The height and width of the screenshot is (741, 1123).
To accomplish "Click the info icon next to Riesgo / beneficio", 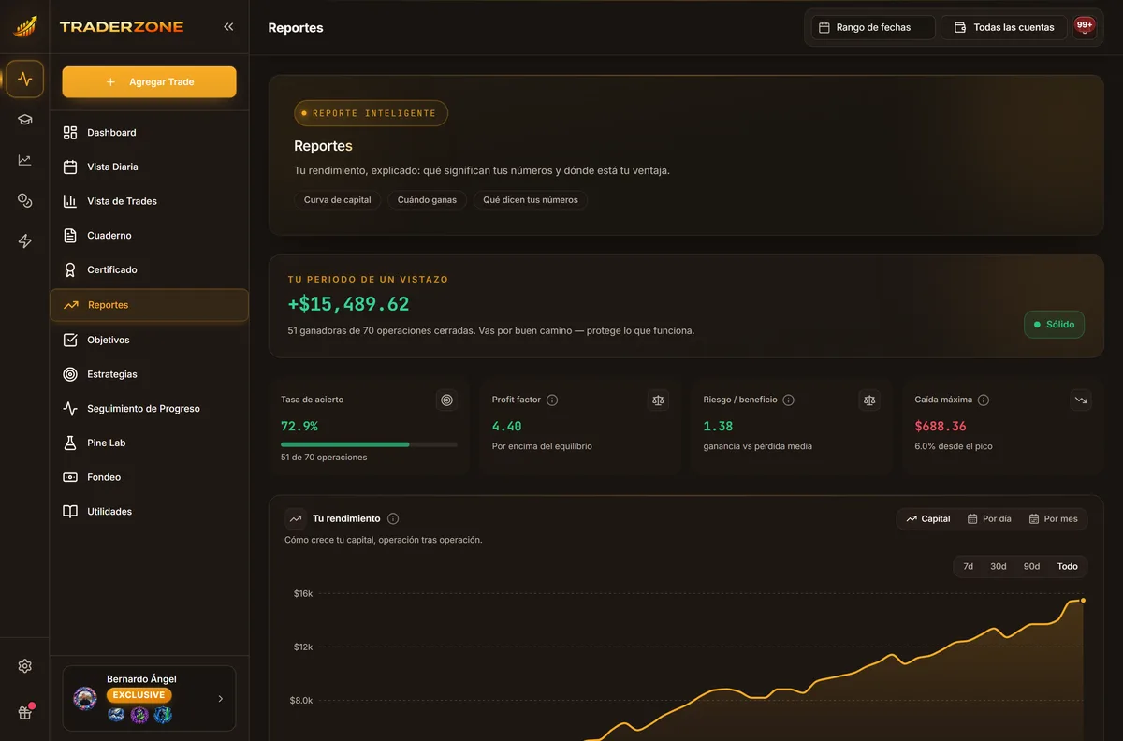I will (x=789, y=400).
